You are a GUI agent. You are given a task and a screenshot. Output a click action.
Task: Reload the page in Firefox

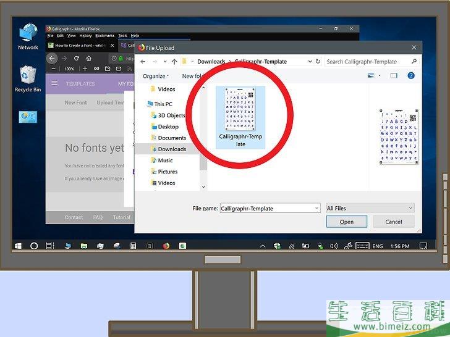click(x=77, y=59)
